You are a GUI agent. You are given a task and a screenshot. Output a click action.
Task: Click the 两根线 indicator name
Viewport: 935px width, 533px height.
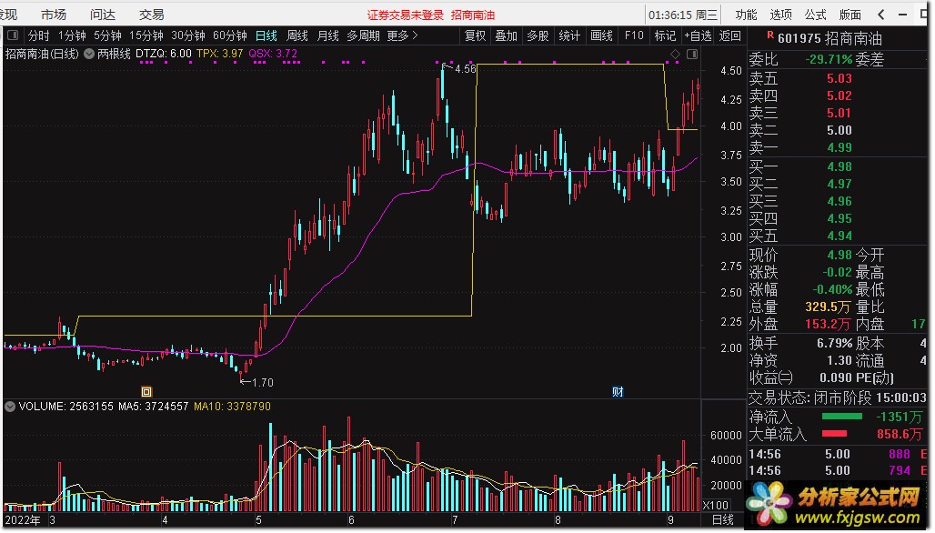click(x=114, y=54)
